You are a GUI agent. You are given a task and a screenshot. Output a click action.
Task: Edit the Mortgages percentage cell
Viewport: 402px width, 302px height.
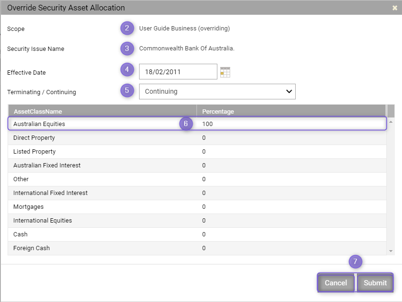(x=291, y=207)
